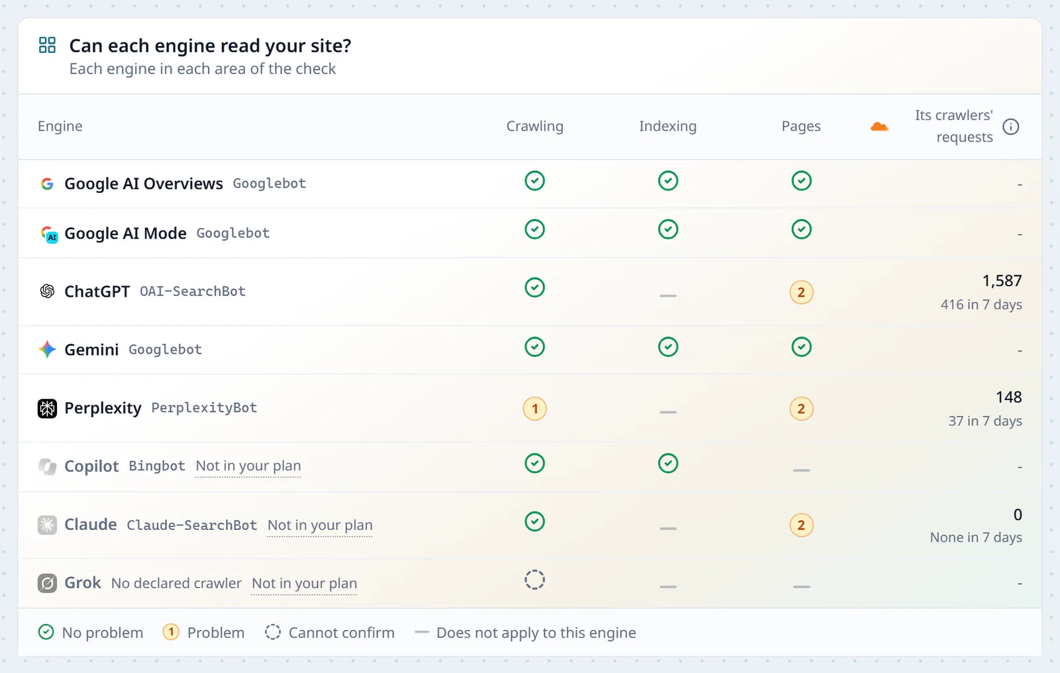Click the Engine column header

(x=60, y=127)
